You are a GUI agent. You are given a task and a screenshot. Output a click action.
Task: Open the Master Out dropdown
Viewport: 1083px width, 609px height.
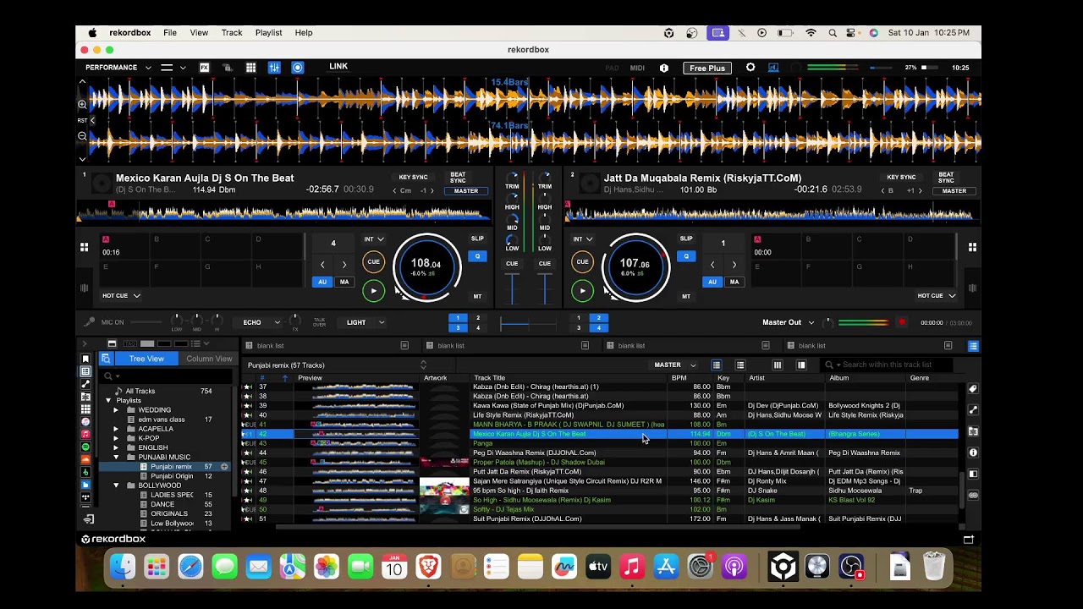tap(789, 322)
